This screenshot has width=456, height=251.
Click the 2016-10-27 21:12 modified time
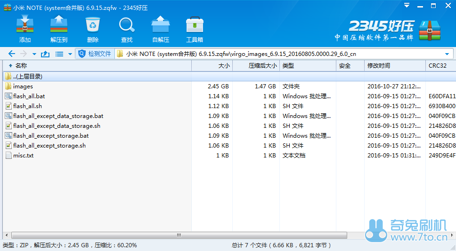click(394, 86)
